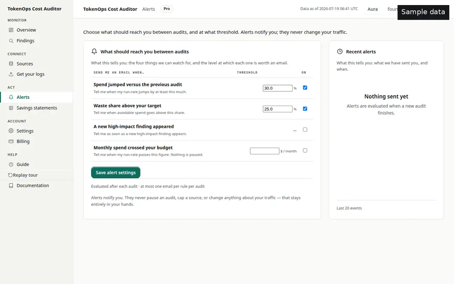Click the Settings gear icon
The image size is (454, 284).
pos(11,131)
